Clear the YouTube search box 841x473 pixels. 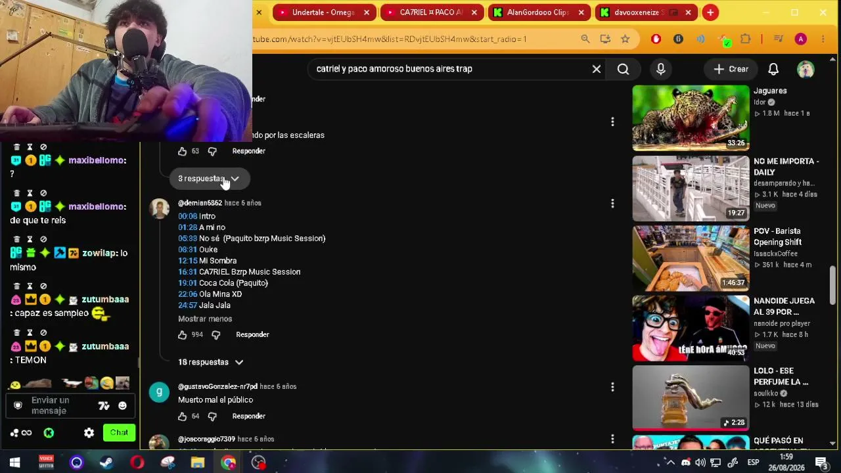[x=597, y=69]
